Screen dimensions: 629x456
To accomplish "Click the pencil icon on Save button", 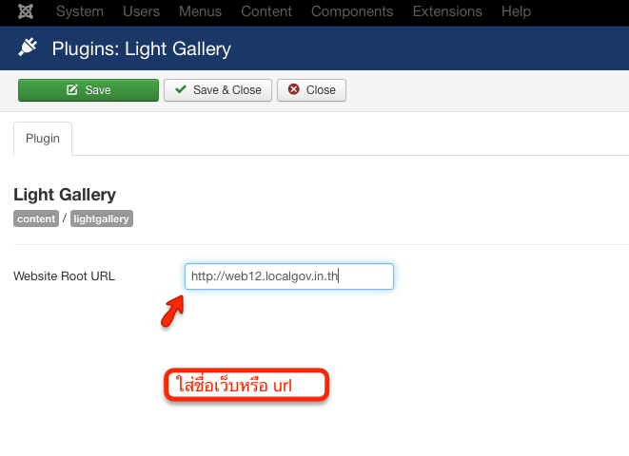I will point(71,89).
